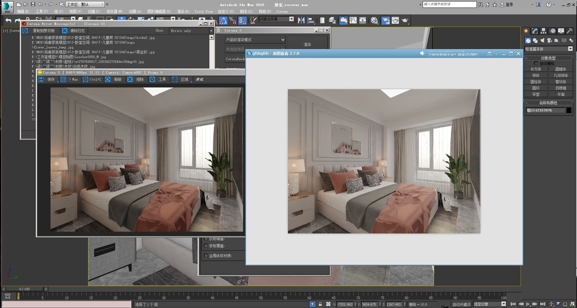
Task: Click the keyword search input field in title bar
Action: 449,4
